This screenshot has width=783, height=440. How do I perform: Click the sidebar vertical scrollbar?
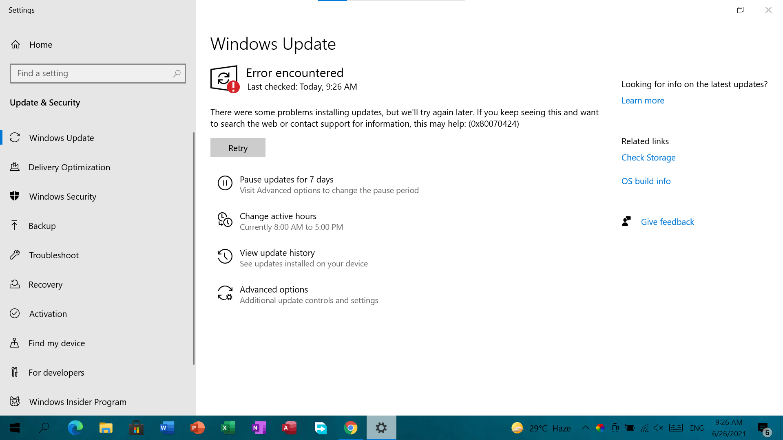194,249
